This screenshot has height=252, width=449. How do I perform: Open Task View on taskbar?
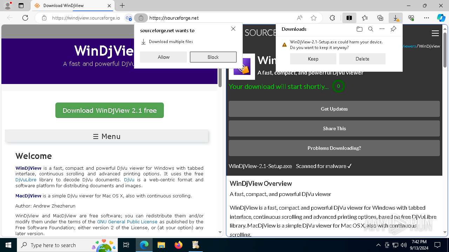click(x=126, y=245)
